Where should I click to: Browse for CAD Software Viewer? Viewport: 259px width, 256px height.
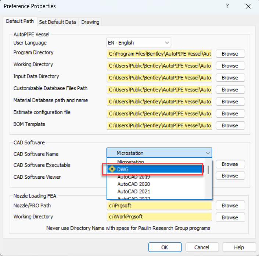click(230, 175)
